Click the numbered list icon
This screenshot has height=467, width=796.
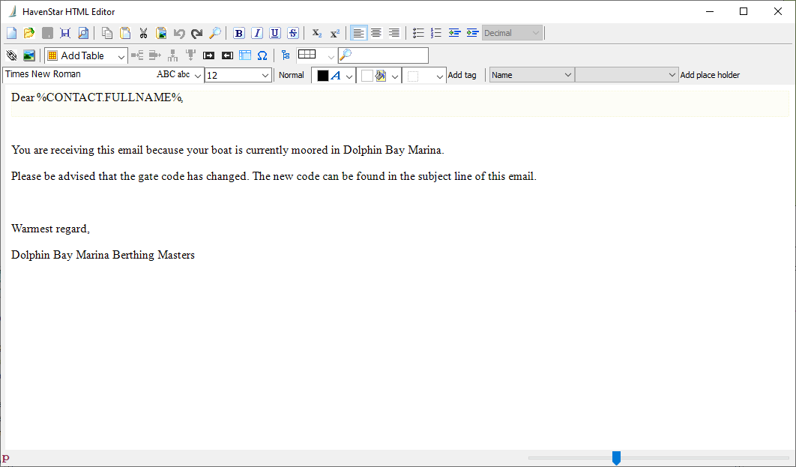pyautogui.click(x=436, y=33)
